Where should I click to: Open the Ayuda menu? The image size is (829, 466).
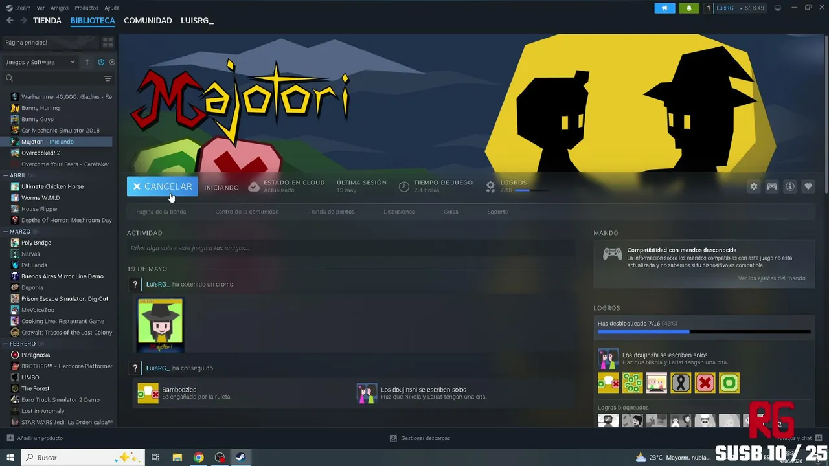tap(112, 8)
